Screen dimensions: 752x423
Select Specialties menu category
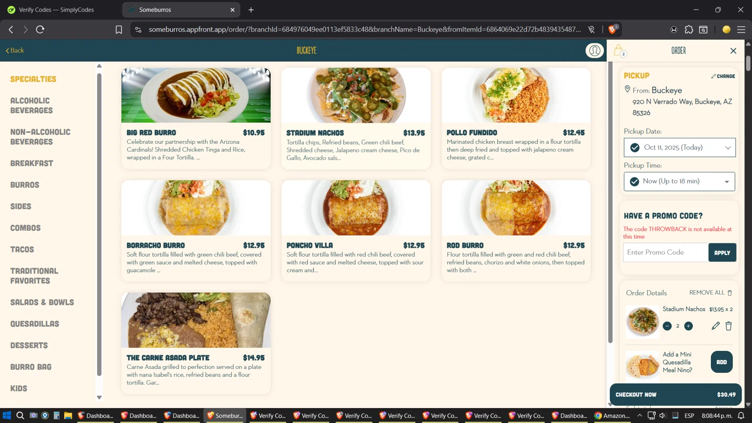[x=33, y=79]
